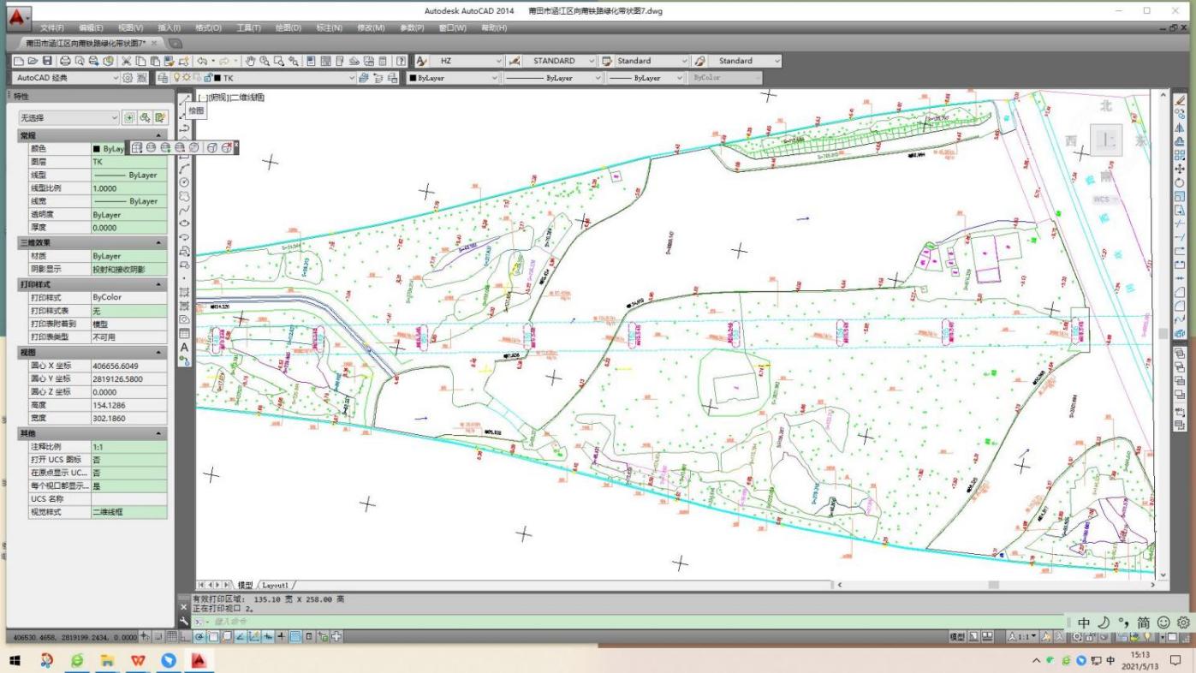The width and height of the screenshot is (1196, 673).
Task: Select the Multiline Text tool (A) in draw toolbar
Action: [184, 347]
